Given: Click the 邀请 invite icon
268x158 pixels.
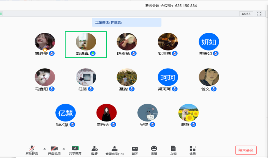Looking at the screenshot, I should click(95, 150).
